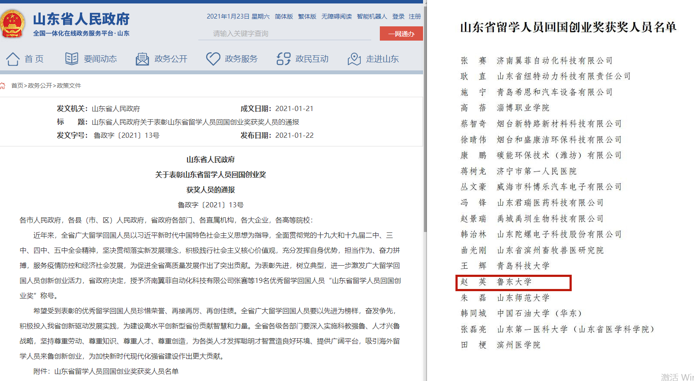Click the 政务公开 document icon
Viewport: 694px width, 381px height.
click(x=142, y=59)
